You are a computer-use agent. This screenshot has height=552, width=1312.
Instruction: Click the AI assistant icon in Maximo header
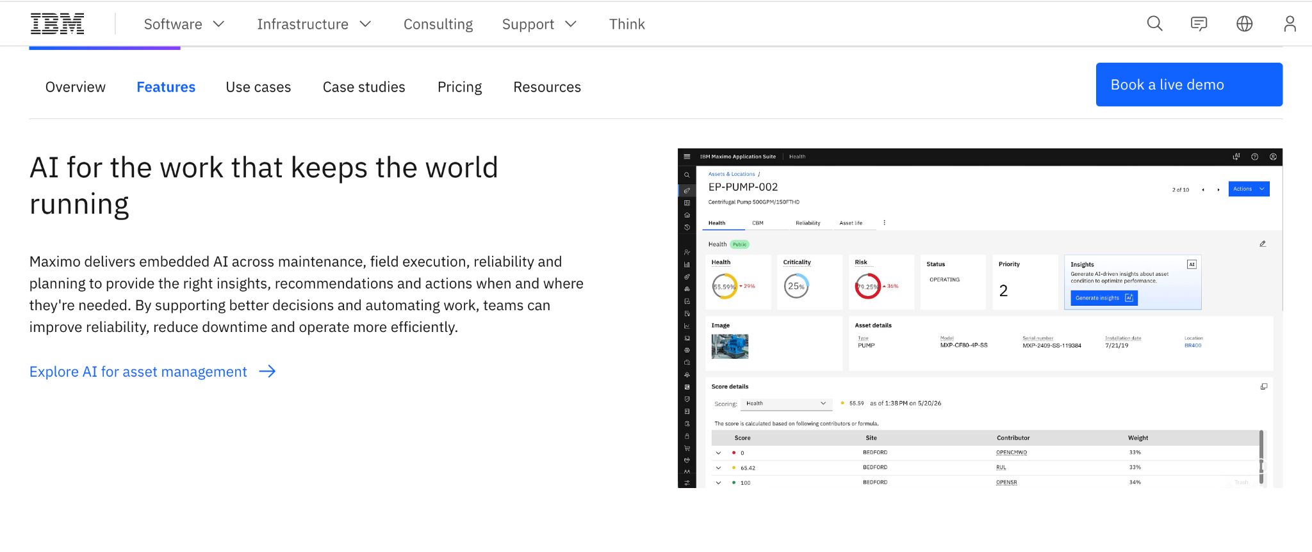click(1236, 157)
